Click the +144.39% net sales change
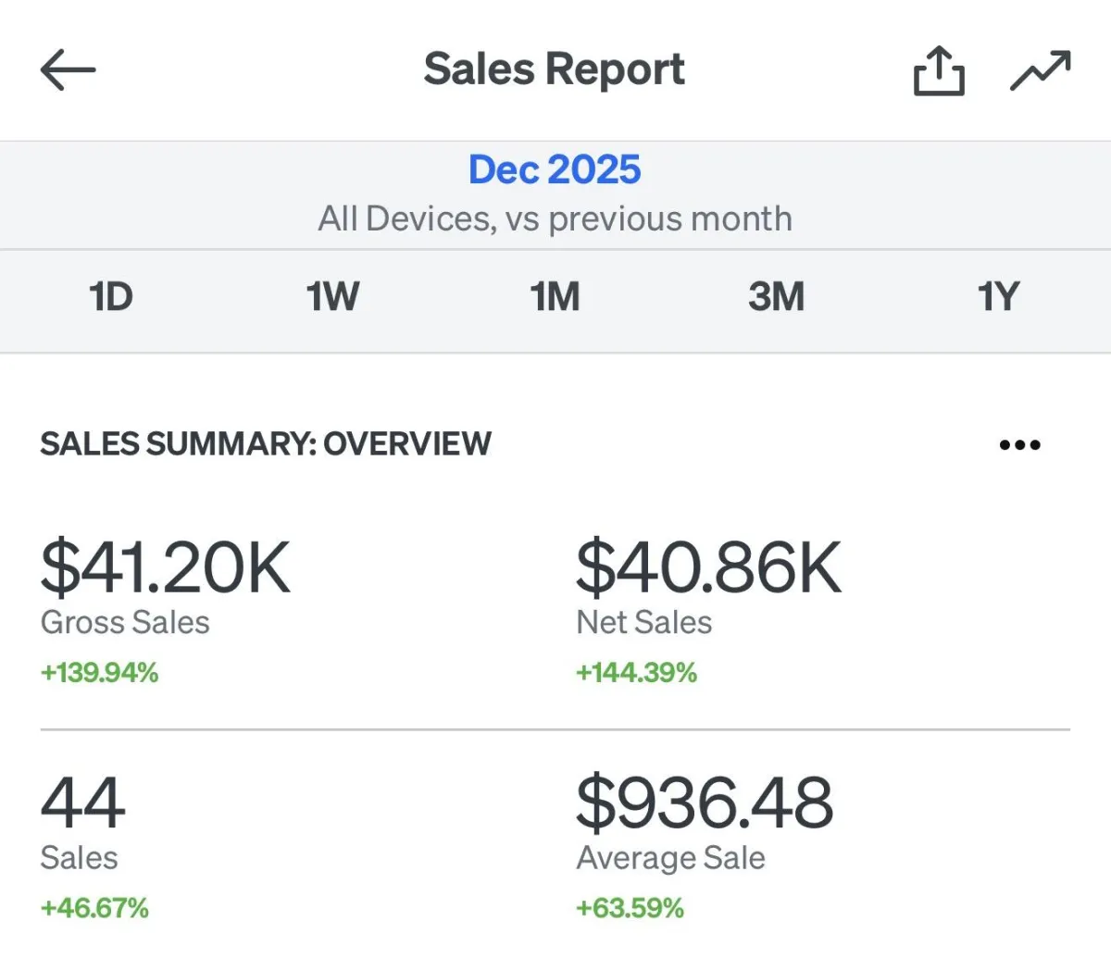 tap(636, 673)
